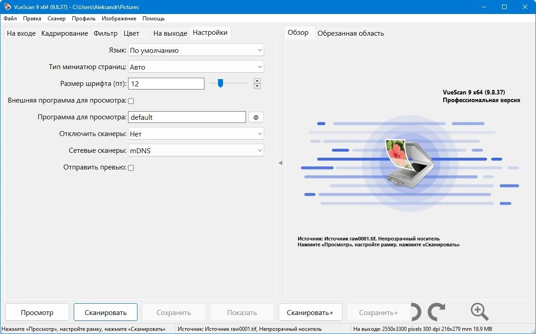Click status bar text Источник: Источник raw0001.tif
Screen dimensions: 536x334
[x=250, y=329]
